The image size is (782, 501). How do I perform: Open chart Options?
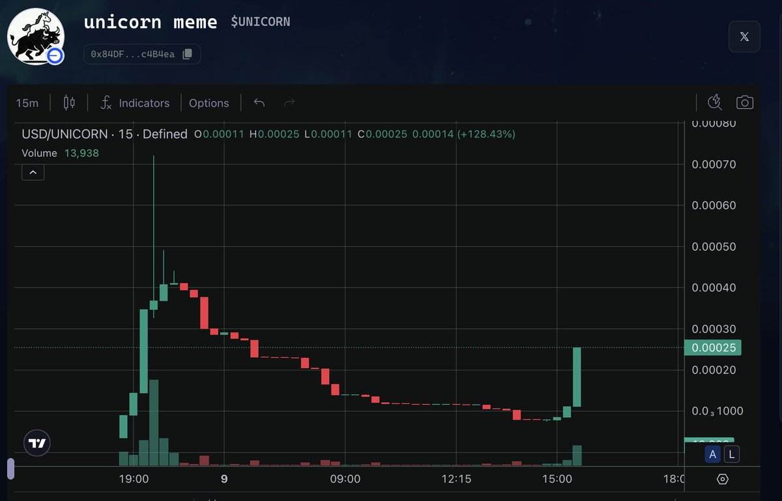coord(209,103)
